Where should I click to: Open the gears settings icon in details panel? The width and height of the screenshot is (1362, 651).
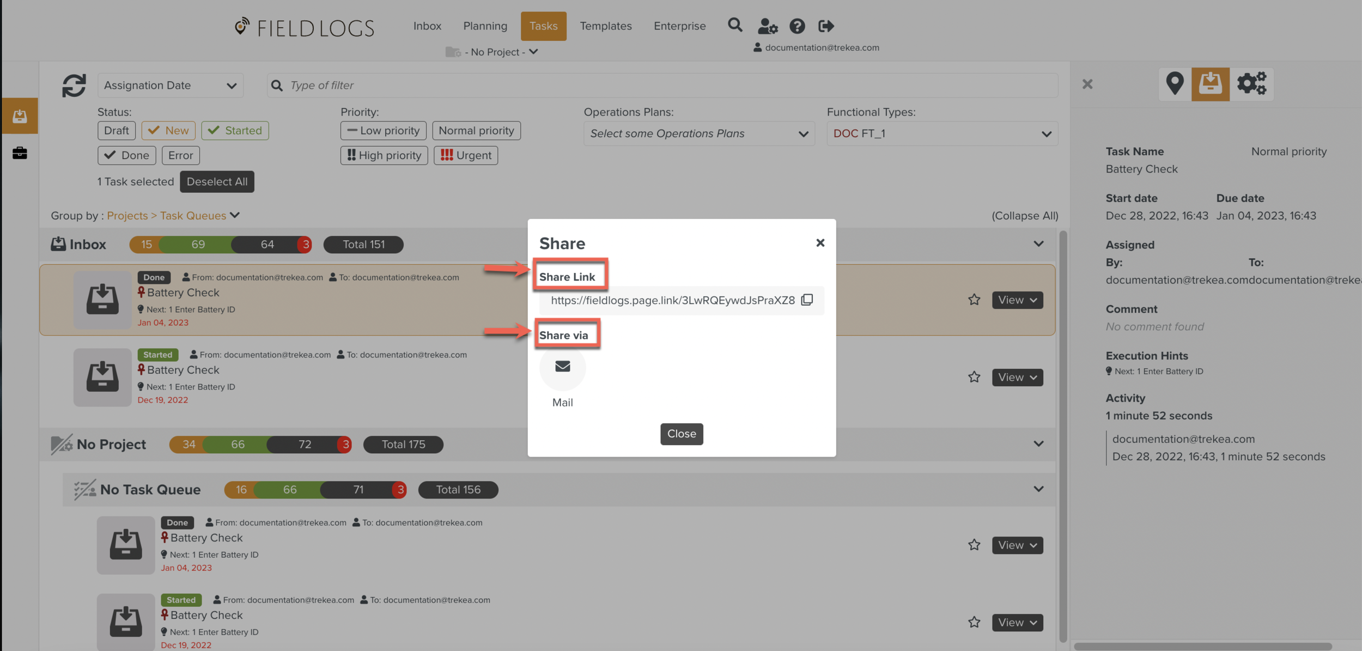[1251, 84]
